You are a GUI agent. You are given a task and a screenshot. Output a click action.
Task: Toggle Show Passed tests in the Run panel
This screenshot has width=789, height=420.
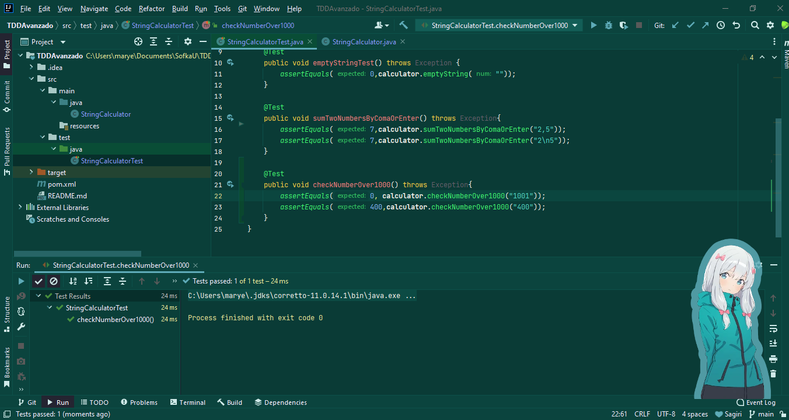click(39, 281)
